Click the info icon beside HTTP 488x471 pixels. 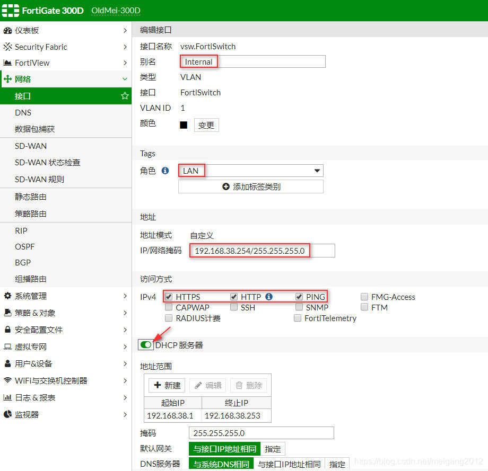click(x=269, y=297)
